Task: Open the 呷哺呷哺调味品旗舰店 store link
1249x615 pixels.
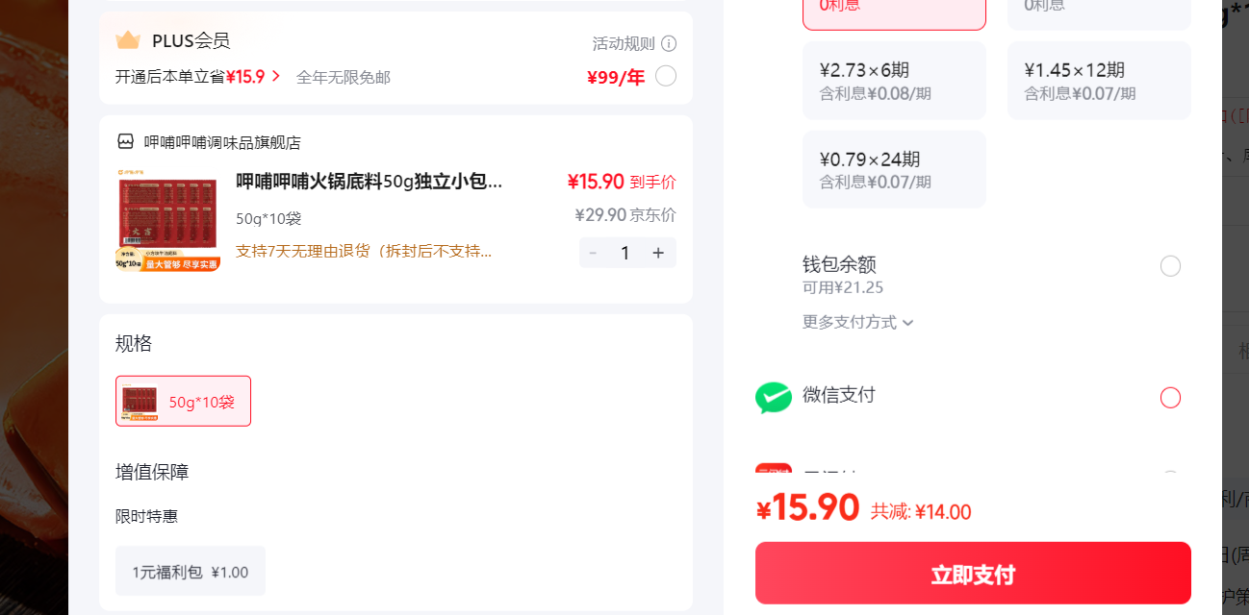Action: [x=222, y=142]
